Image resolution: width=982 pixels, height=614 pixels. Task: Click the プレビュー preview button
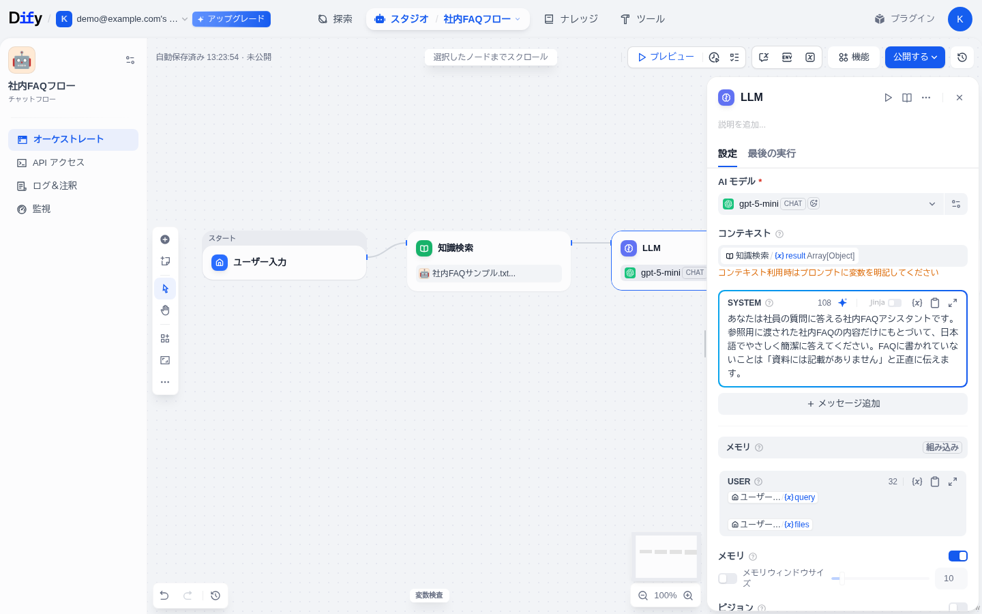(666, 57)
